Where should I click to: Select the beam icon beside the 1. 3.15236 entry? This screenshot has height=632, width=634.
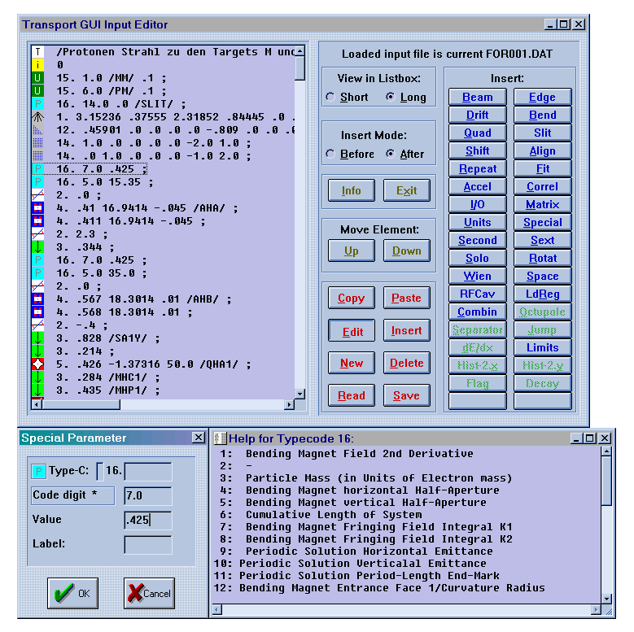point(37,117)
